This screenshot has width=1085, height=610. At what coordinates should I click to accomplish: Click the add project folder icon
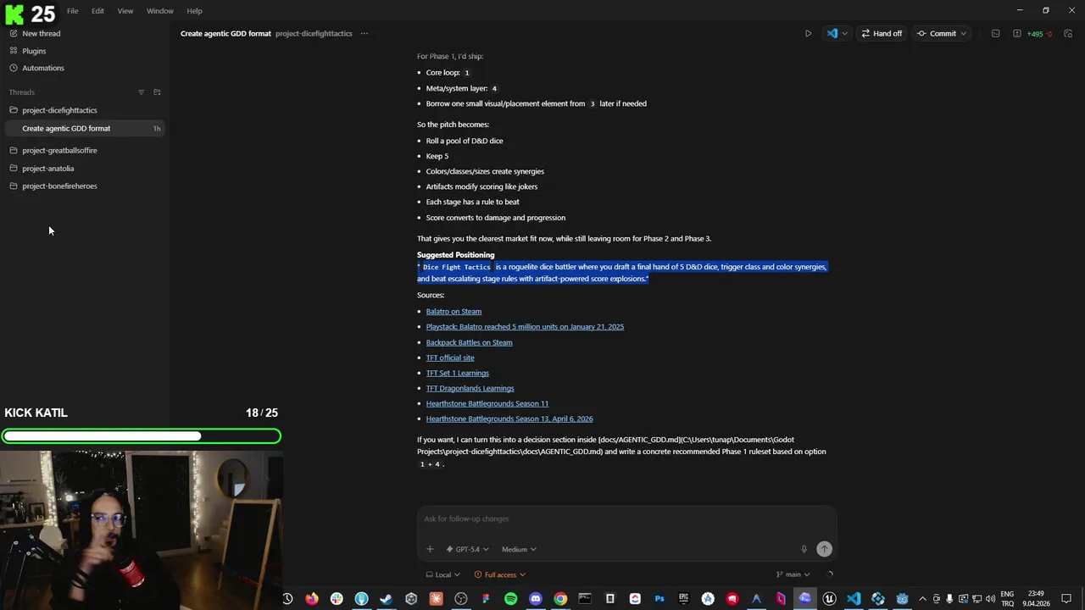157,92
